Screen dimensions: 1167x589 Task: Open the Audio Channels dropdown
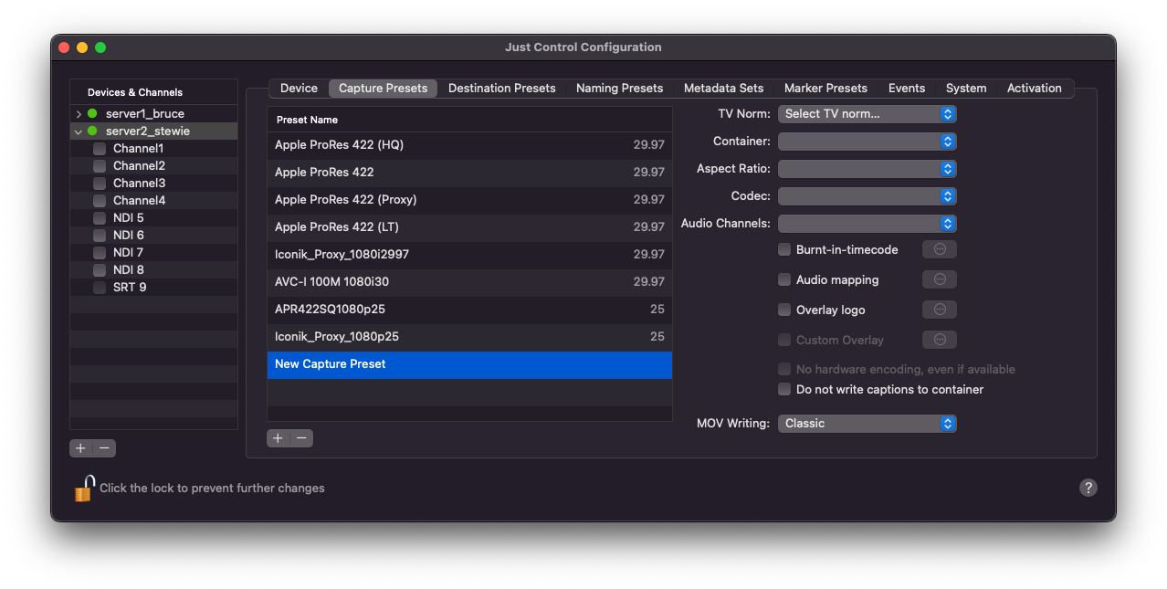point(867,224)
